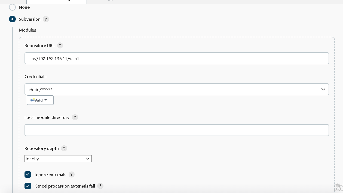The width and height of the screenshot is (343, 193).
Task: Open help beside the Subversion radio label
Action: coord(46,19)
